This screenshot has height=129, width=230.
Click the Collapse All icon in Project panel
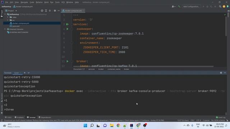50,11
